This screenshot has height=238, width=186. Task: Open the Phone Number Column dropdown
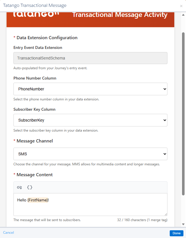pos(90,89)
